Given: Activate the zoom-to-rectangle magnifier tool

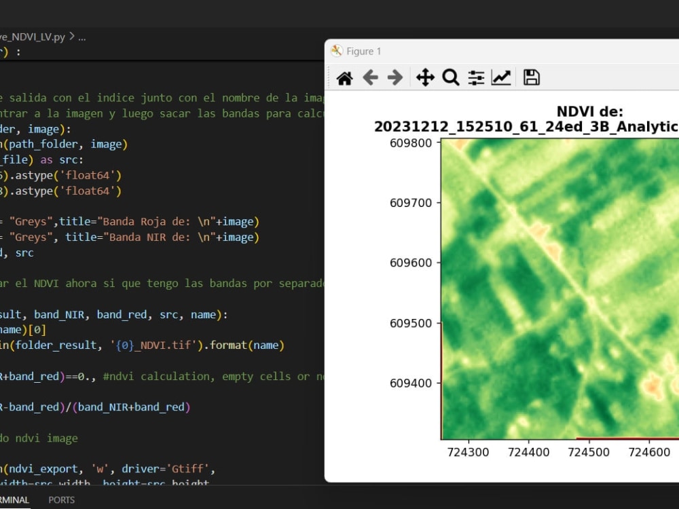Looking at the screenshot, I should pyautogui.click(x=451, y=77).
